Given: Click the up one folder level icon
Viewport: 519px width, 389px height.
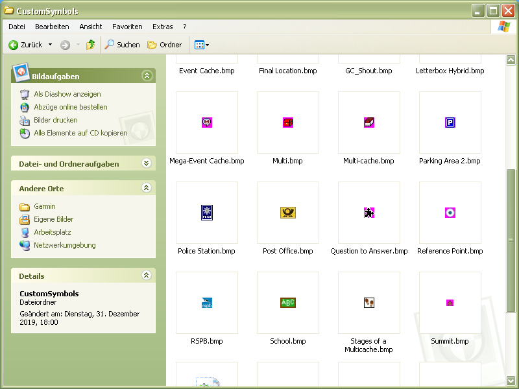Looking at the screenshot, I should pyautogui.click(x=90, y=45).
